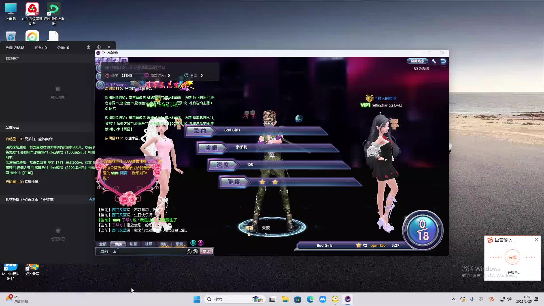
Task: Expand the 查看 link in the gift privileges section
Action: coord(92,199)
